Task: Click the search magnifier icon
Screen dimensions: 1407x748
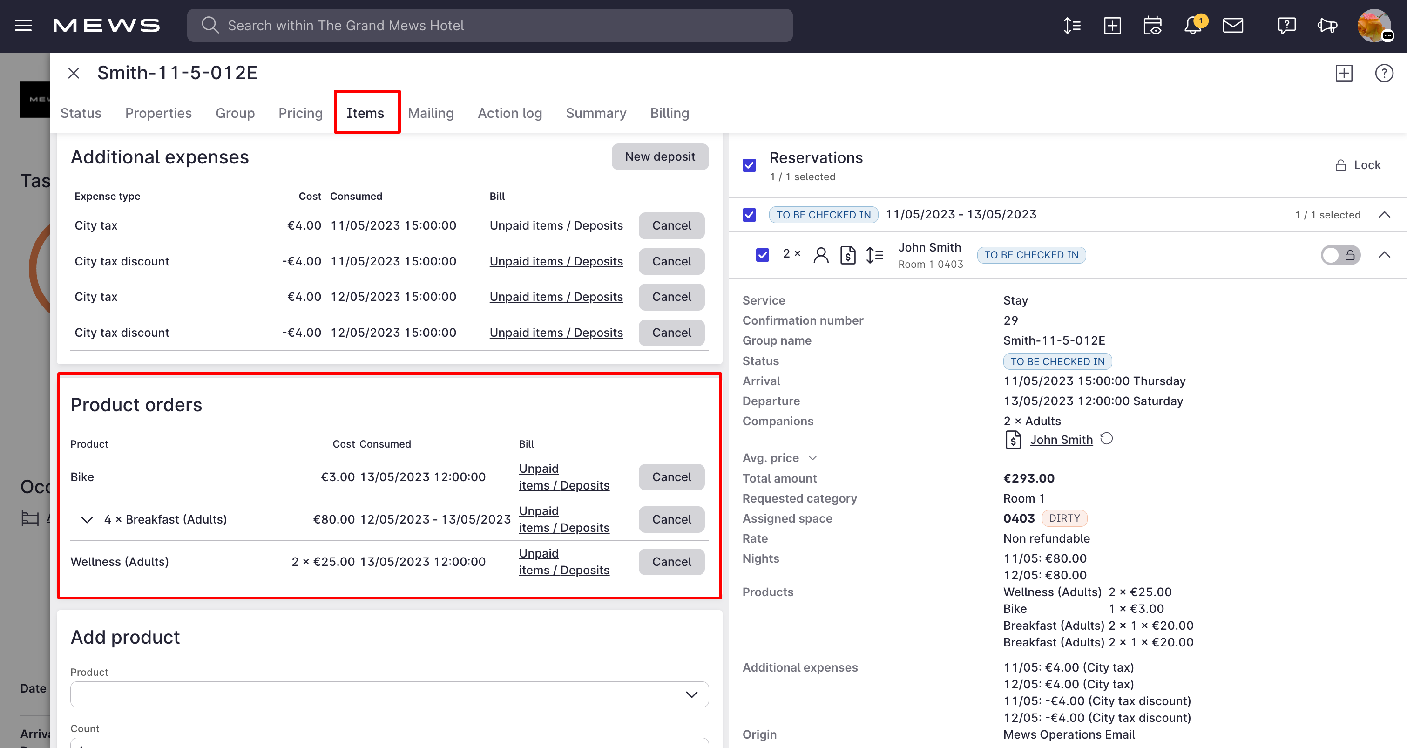Action: [210, 25]
